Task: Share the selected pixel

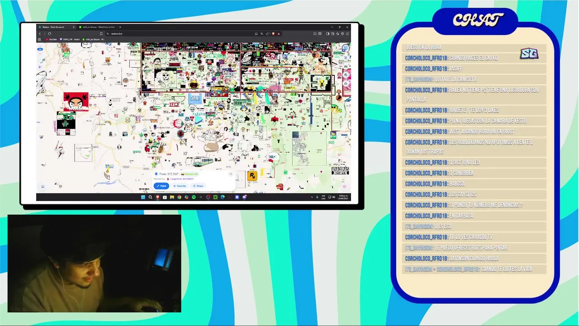Action: (198, 186)
